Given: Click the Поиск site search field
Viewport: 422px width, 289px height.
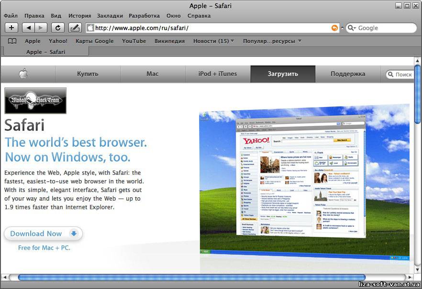Looking at the screenshot, I should tap(400, 75).
